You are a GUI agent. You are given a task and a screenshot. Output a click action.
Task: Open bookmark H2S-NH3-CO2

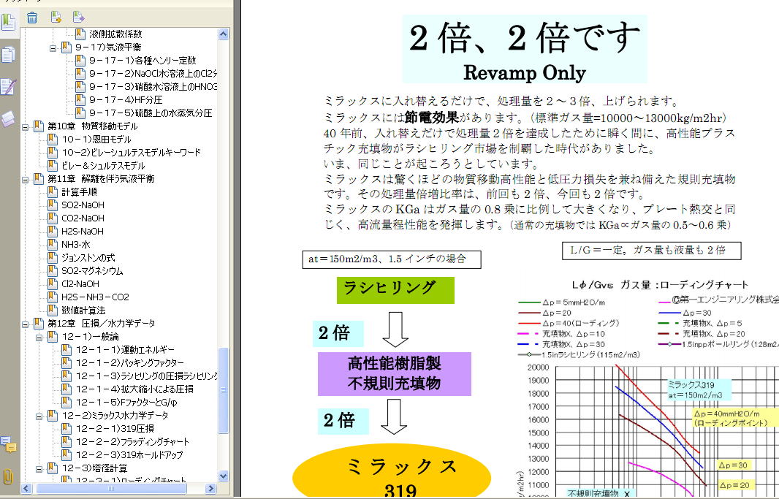[96, 297]
